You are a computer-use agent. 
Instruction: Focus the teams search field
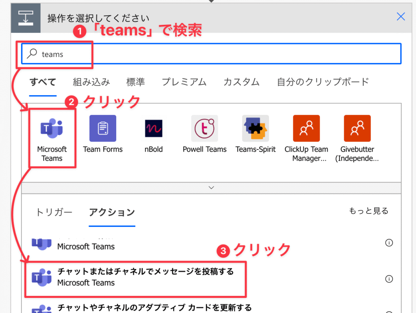(211, 54)
